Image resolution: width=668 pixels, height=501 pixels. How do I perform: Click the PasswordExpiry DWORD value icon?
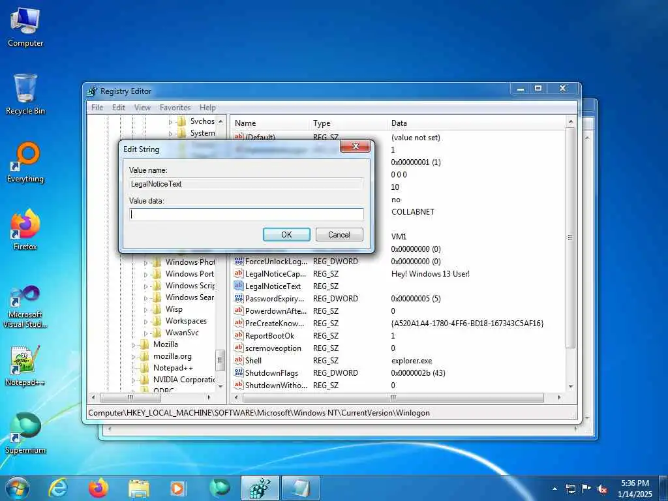[239, 298]
